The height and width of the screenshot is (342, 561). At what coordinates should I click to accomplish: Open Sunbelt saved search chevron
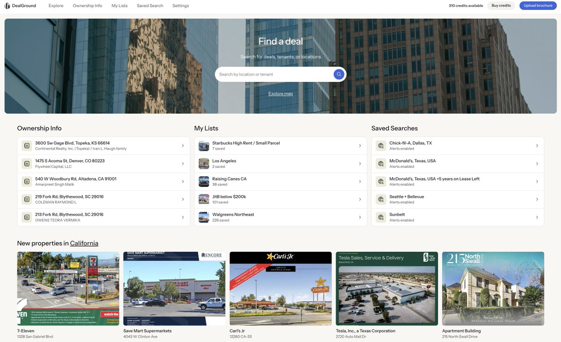click(537, 217)
